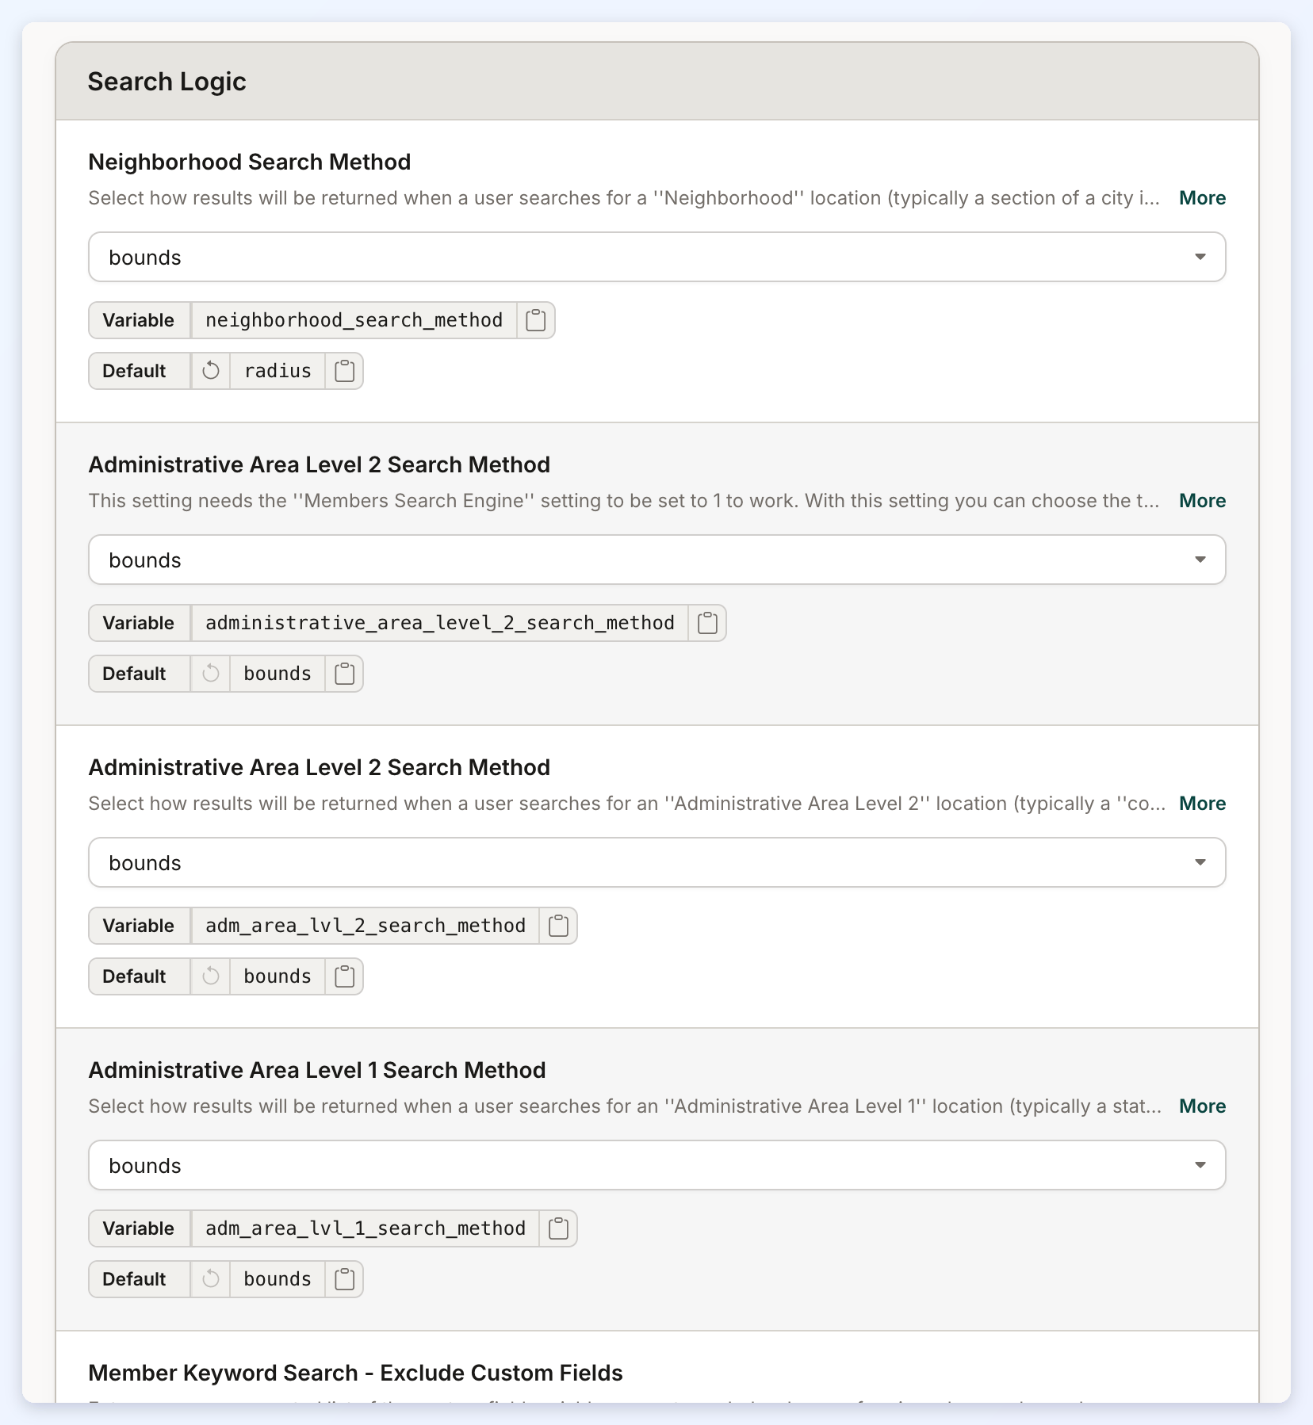The height and width of the screenshot is (1425, 1313).
Task: Open dropdown above administrative_area_level_2_search_method variable
Action: [657, 560]
